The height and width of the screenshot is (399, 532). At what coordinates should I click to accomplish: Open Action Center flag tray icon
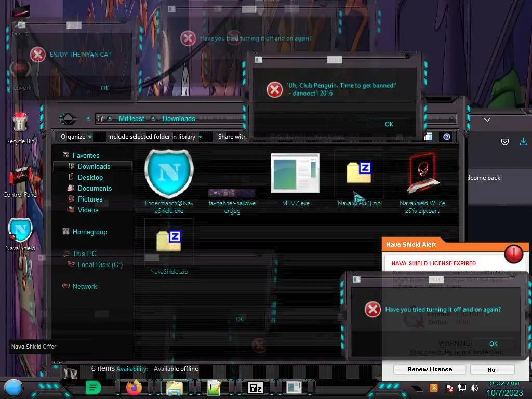pos(449,388)
